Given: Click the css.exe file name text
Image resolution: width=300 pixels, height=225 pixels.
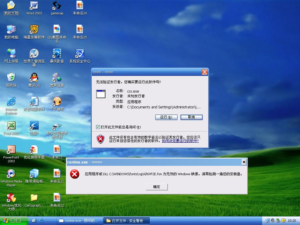Looking at the screenshot, I should (133, 91).
